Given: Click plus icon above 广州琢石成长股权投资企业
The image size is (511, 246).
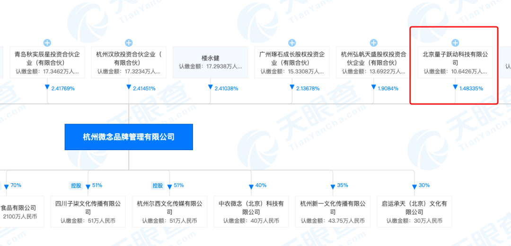Looking at the screenshot, I should pos(292,43).
